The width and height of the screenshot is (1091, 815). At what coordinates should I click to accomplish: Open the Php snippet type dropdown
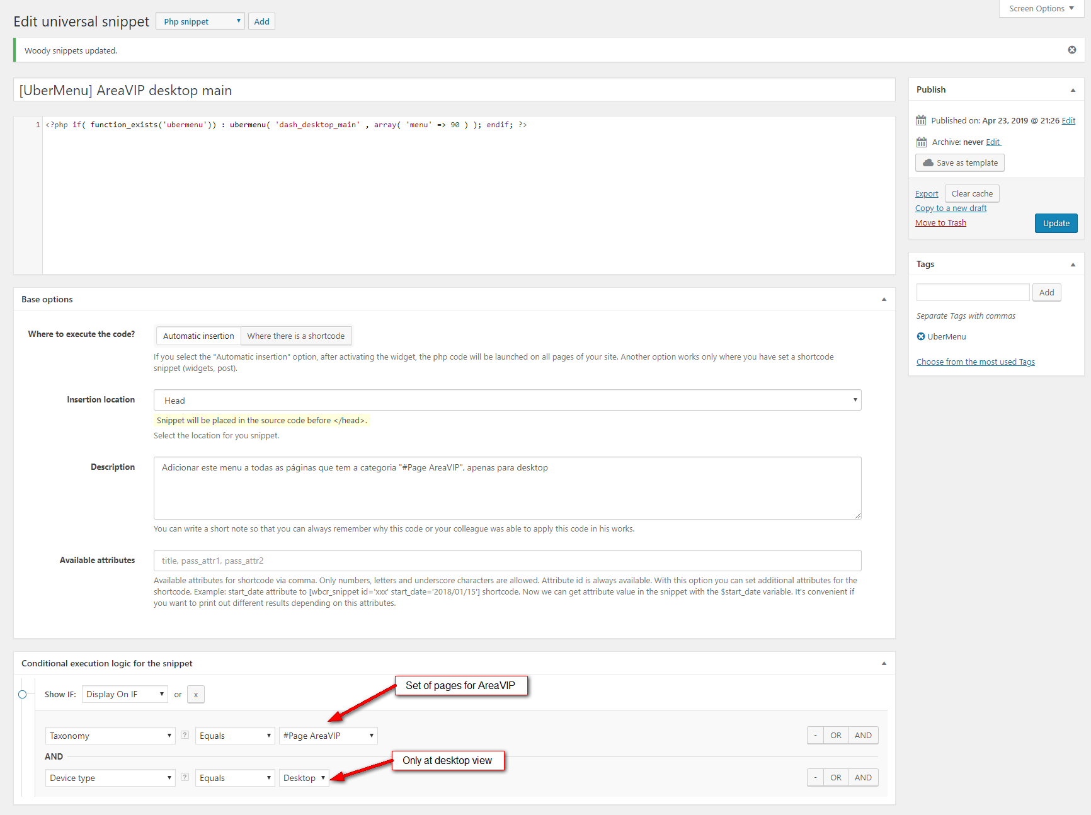pos(200,21)
